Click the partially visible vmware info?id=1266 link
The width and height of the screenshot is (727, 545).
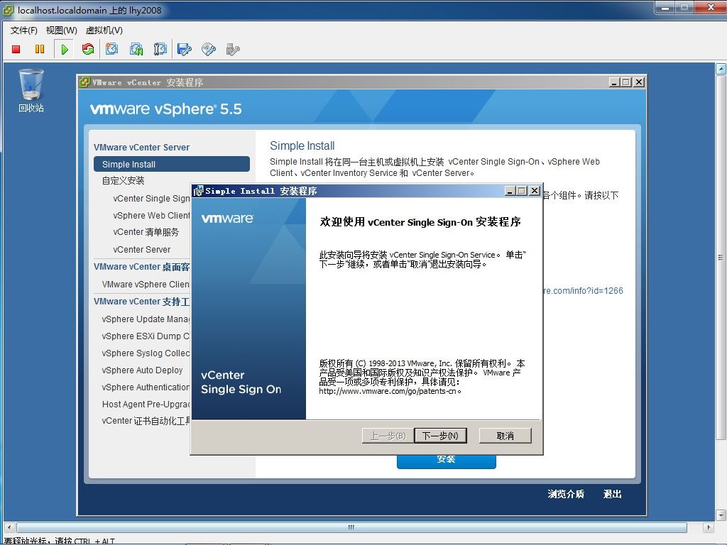coord(584,290)
